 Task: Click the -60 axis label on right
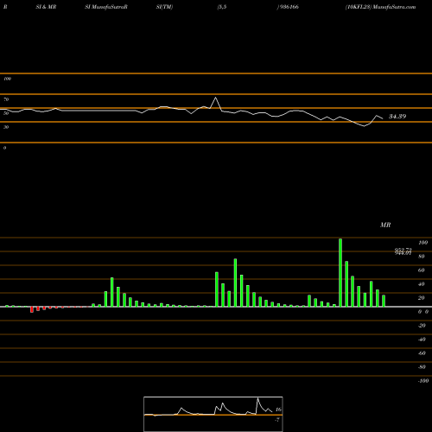tap(422, 353)
